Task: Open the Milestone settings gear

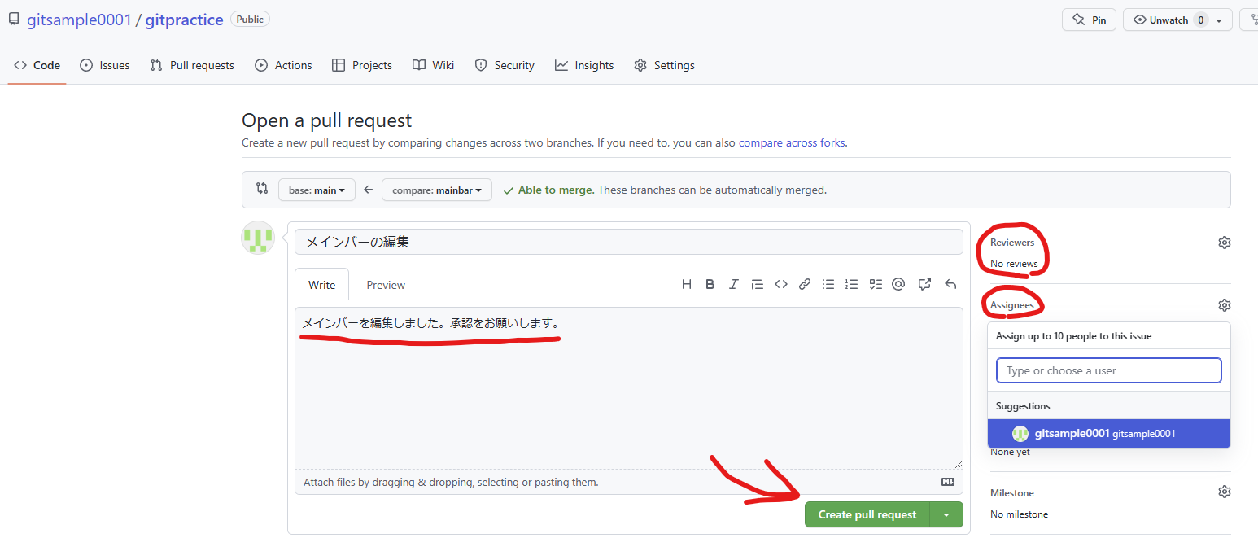Action: [1225, 491]
